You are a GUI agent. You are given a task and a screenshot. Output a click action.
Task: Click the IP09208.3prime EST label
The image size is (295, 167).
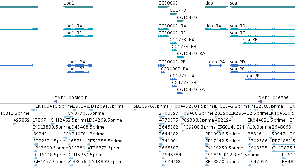point(199,127)
